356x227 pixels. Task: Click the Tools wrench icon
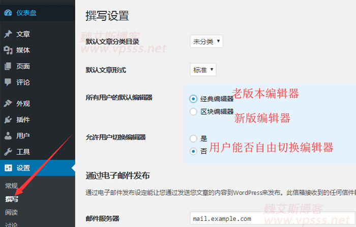(x=8, y=152)
